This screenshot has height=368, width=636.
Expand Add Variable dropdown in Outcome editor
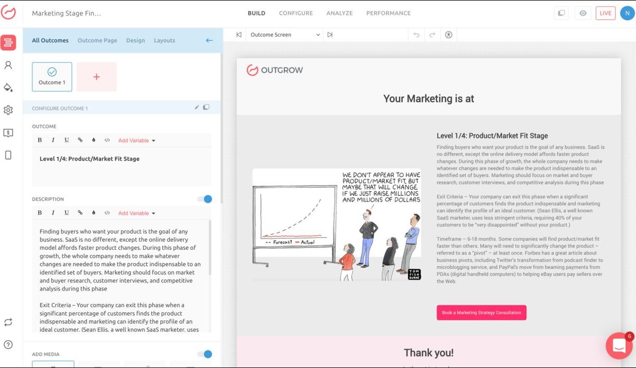(137, 141)
